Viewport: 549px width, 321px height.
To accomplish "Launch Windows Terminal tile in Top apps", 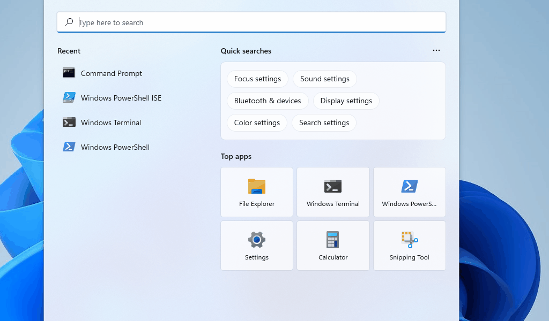I will pos(333,192).
